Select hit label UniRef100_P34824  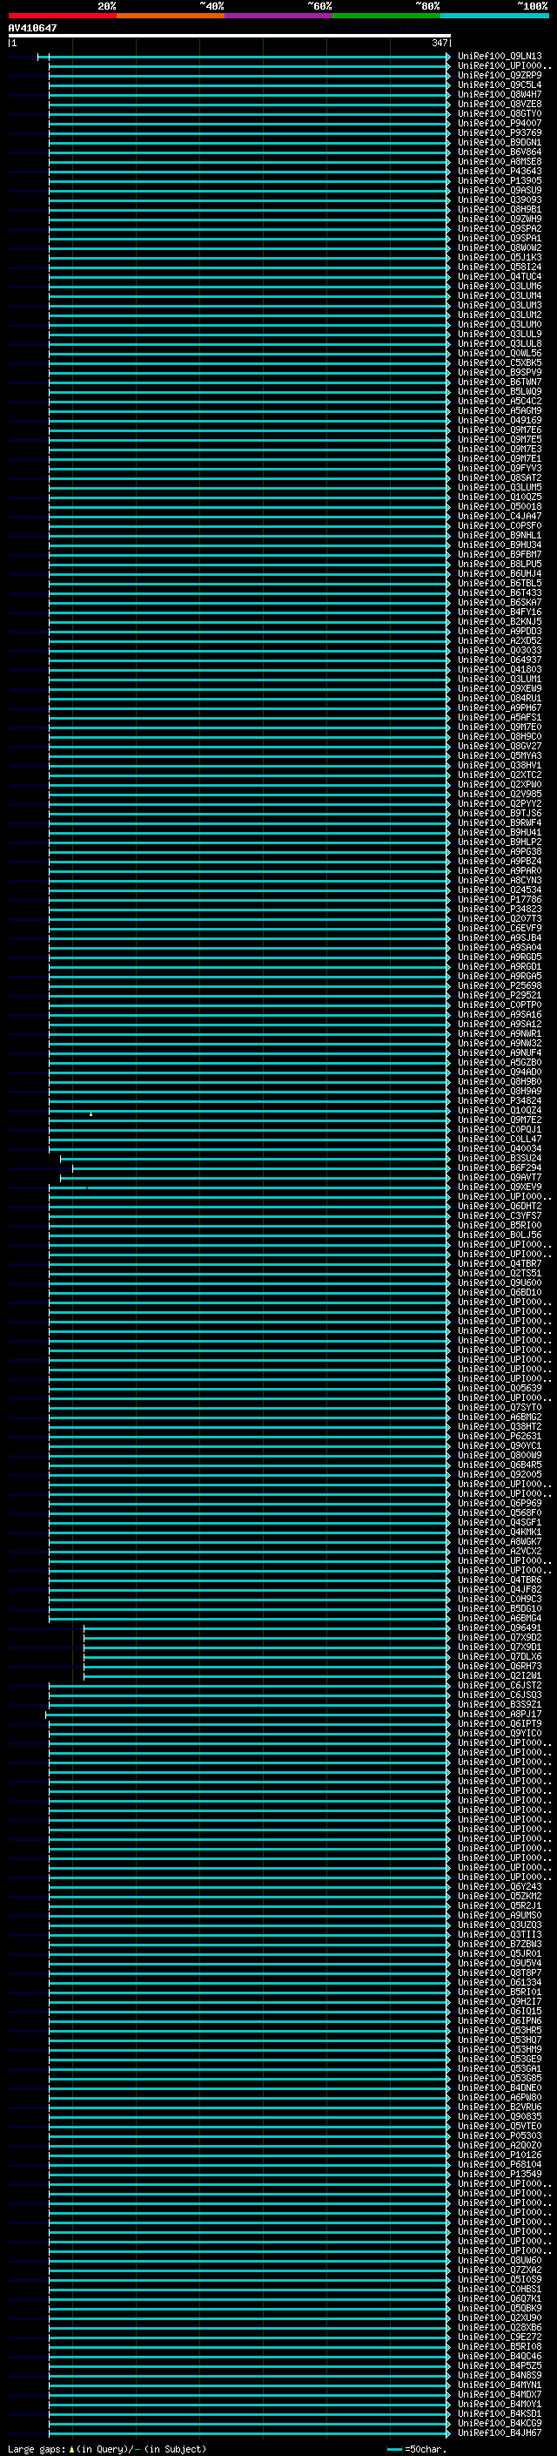pyautogui.click(x=500, y=1101)
